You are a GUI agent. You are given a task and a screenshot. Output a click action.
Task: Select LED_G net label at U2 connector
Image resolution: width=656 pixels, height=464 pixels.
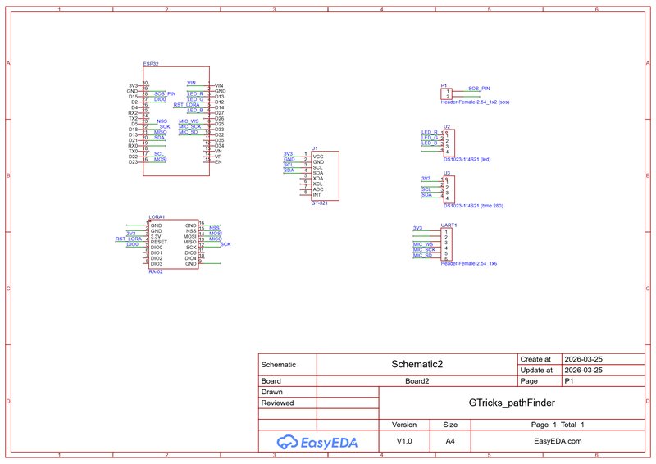point(430,138)
